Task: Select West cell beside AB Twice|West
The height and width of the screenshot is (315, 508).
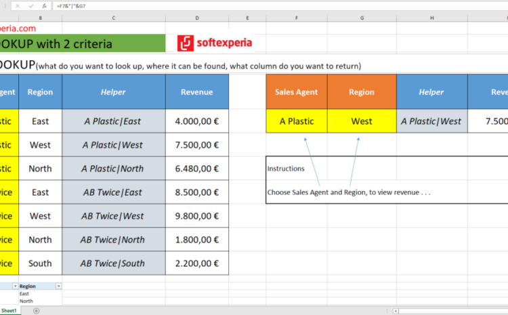Action: click(40, 216)
